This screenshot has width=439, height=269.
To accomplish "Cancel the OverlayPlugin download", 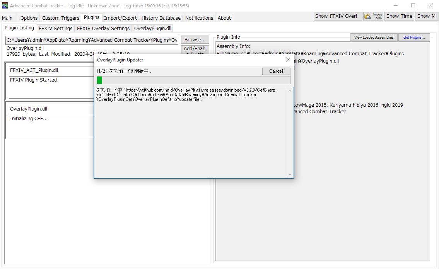I will (x=276, y=71).
